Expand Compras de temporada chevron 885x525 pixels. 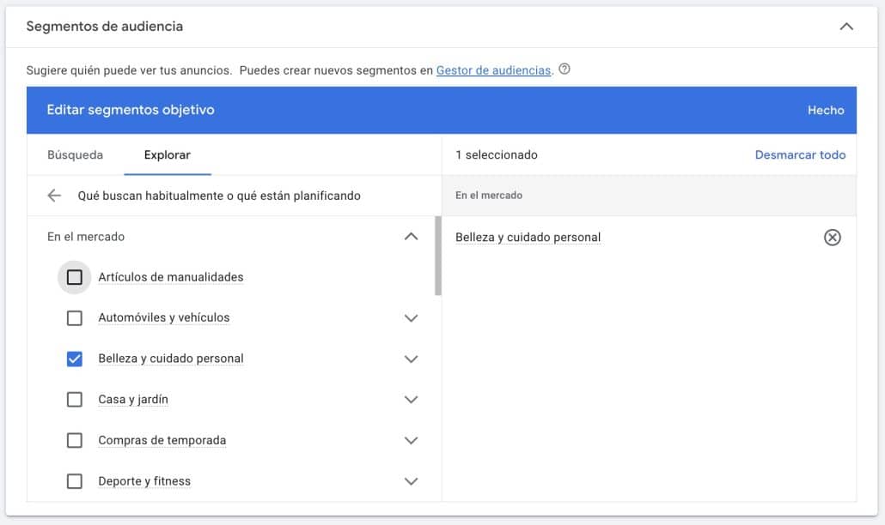tap(411, 440)
